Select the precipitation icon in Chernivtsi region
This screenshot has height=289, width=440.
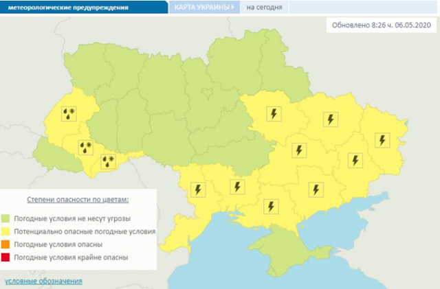tap(109, 162)
